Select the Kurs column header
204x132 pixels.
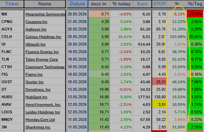tap(142, 4)
